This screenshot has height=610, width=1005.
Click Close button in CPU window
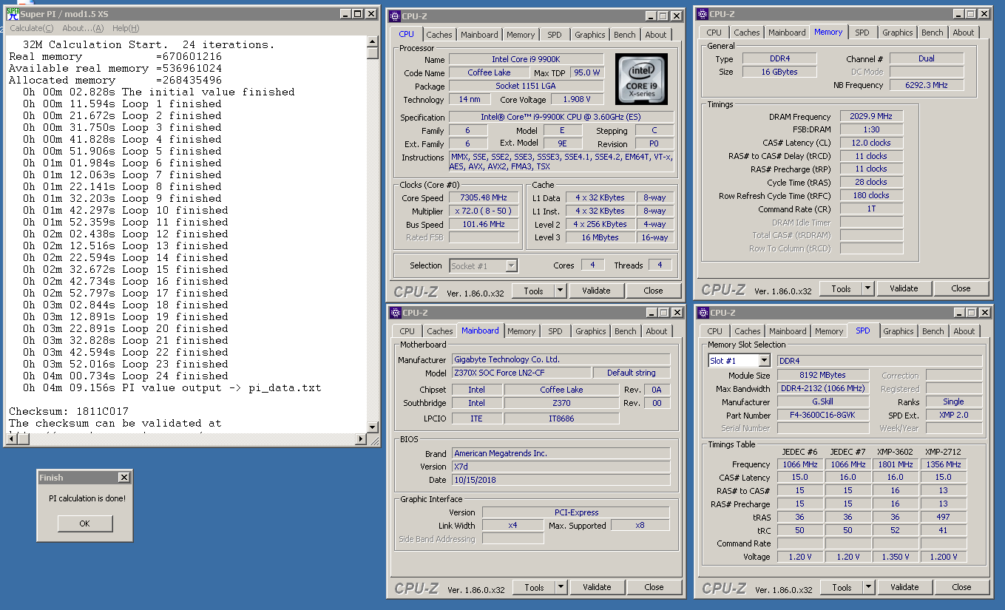coord(654,291)
